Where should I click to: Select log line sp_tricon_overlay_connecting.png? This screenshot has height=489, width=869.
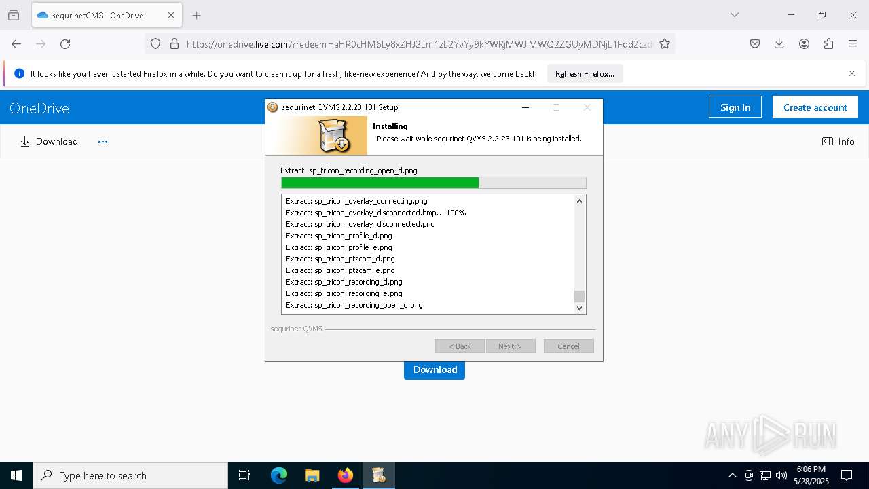[356, 201]
